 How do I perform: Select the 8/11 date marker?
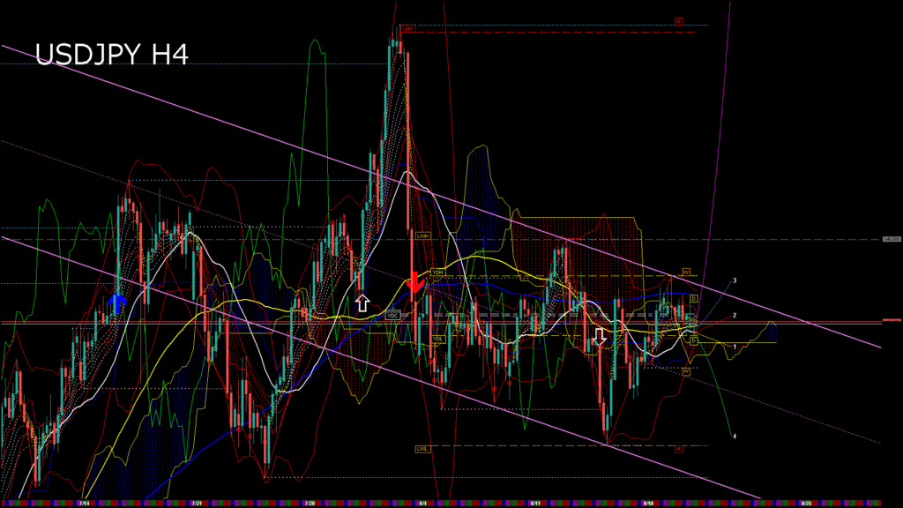tap(535, 504)
